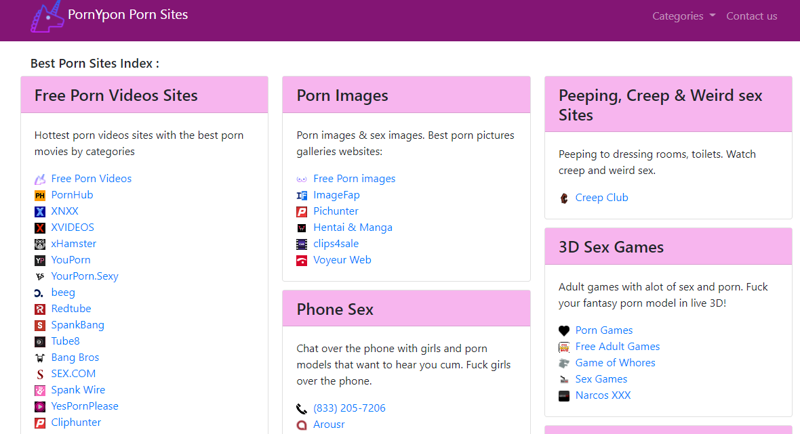Image resolution: width=800 pixels, height=434 pixels.
Task: Click the Phone Sex section heading
Action: coord(335,309)
